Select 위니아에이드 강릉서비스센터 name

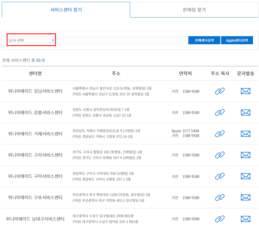35,112
